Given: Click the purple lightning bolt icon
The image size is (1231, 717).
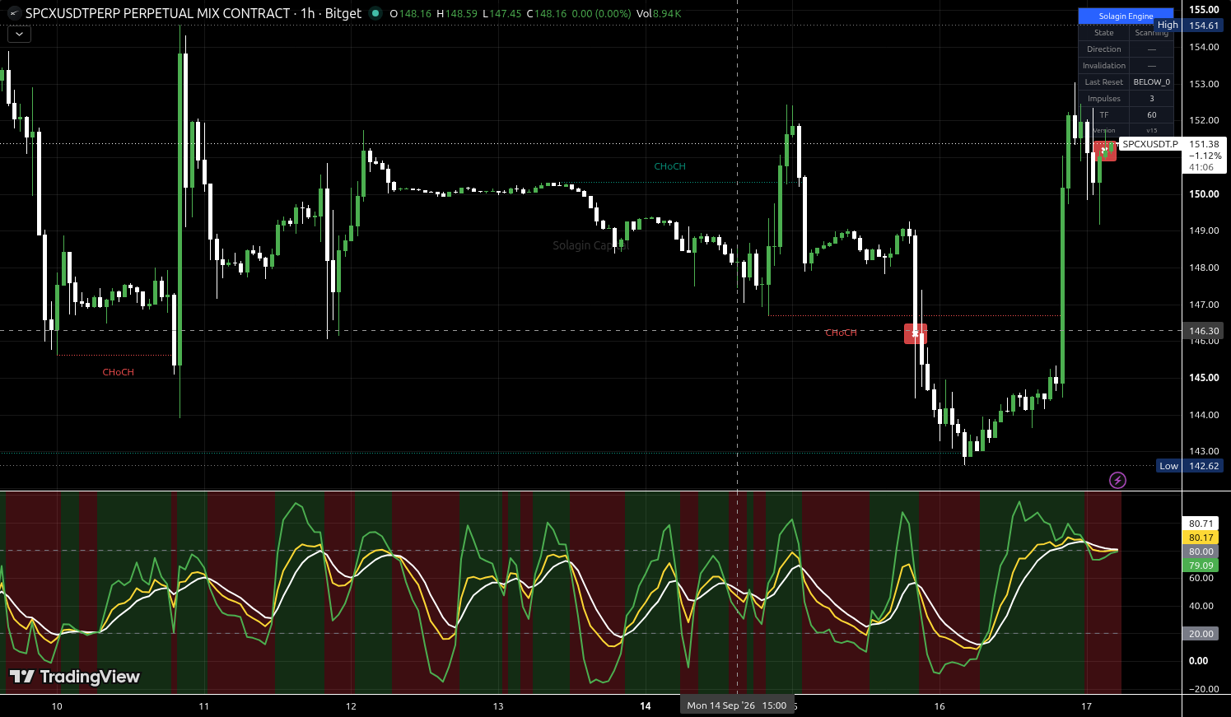Looking at the screenshot, I should coord(1117,480).
